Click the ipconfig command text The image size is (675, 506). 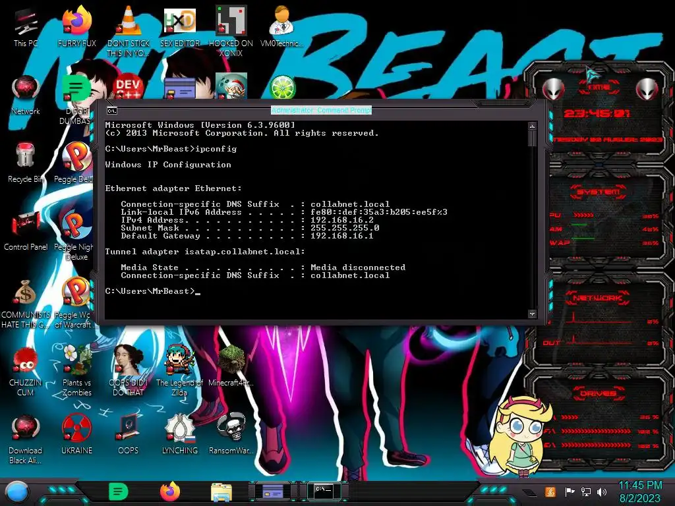(216, 149)
